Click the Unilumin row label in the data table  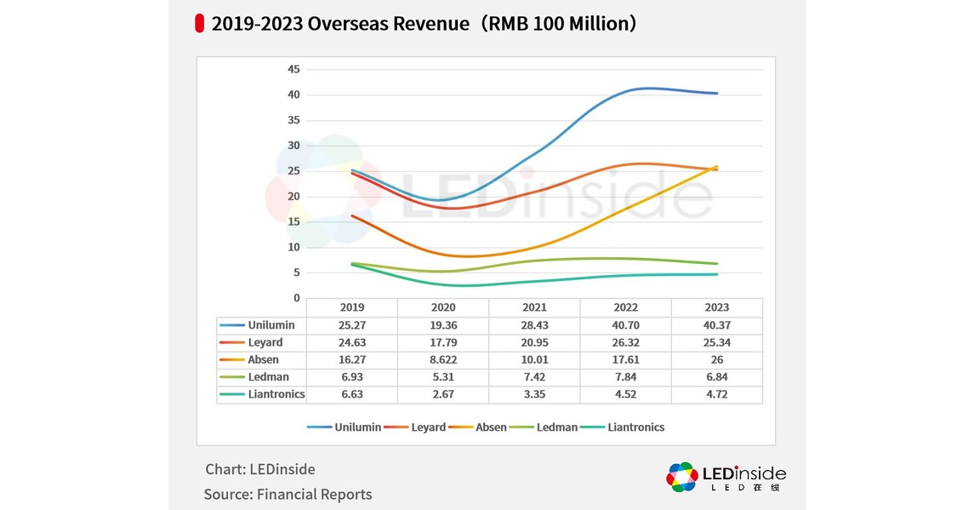(x=273, y=324)
